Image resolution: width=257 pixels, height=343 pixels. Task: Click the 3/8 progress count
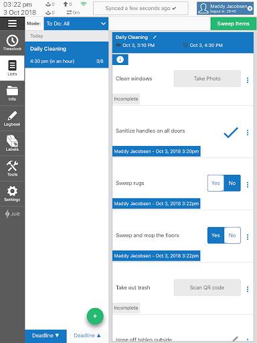coord(100,61)
